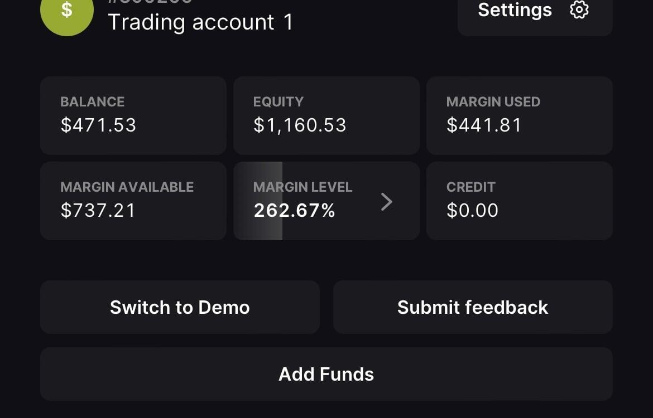The image size is (653, 418).
Task: Click the green dollar account avatar icon
Action: coord(66,12)
